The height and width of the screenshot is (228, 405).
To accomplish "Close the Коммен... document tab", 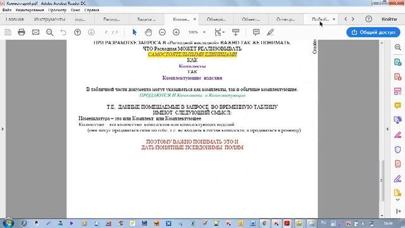I will point(195,19).
